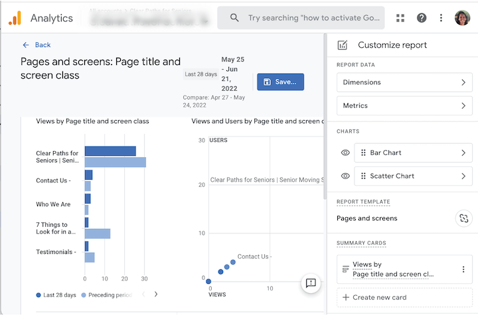Expand the Dimensions settings

click(404, 82)
